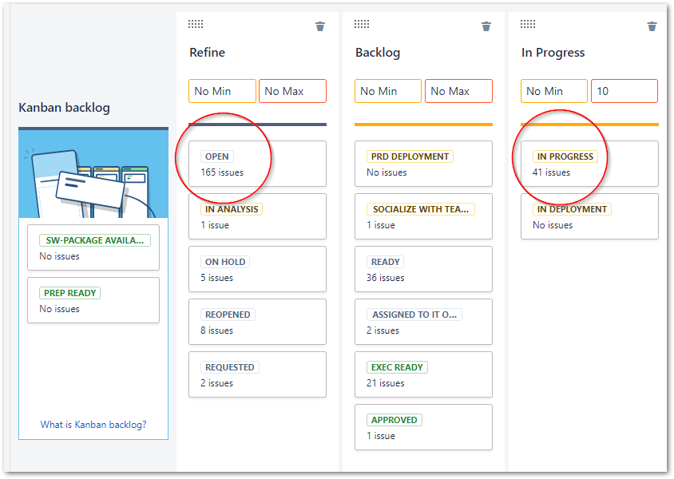The height and width of the screenshot is (479, 674).
Task: Select the EXEC READY status card
Action: click(x=423, y=374)
